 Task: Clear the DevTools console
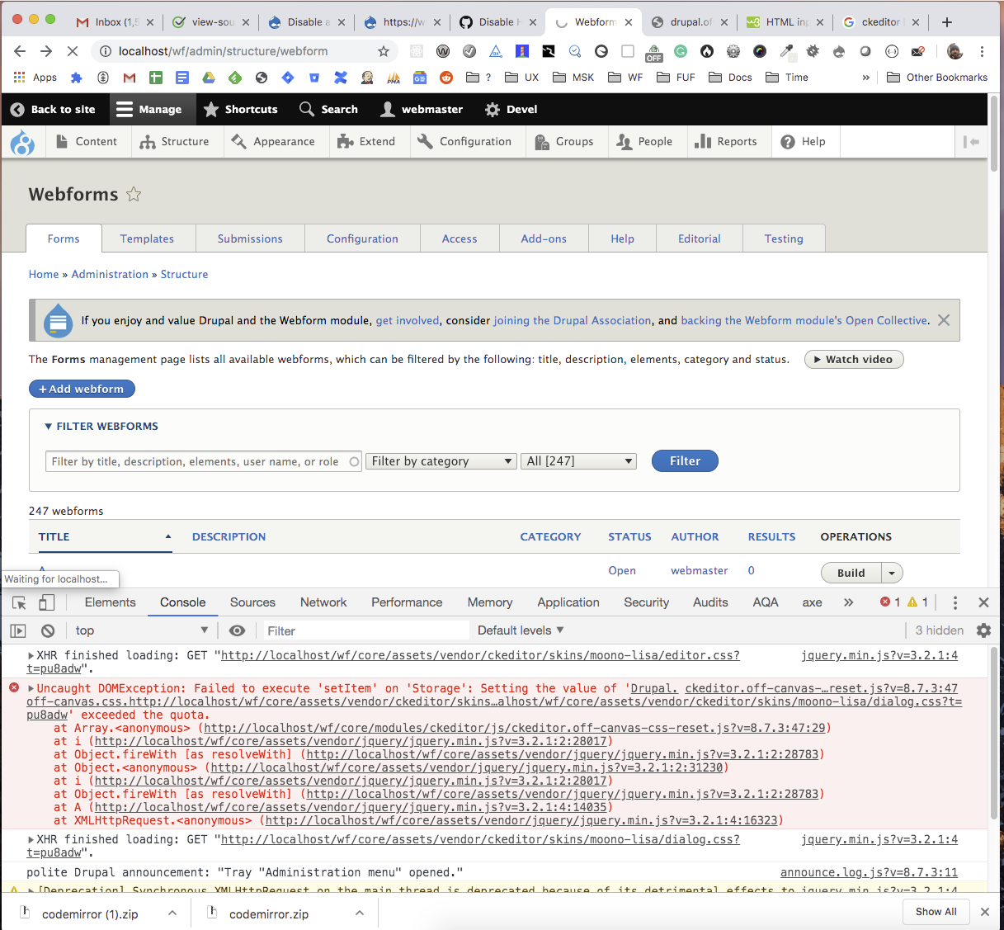pyautogui.click(x=48, y=630)
